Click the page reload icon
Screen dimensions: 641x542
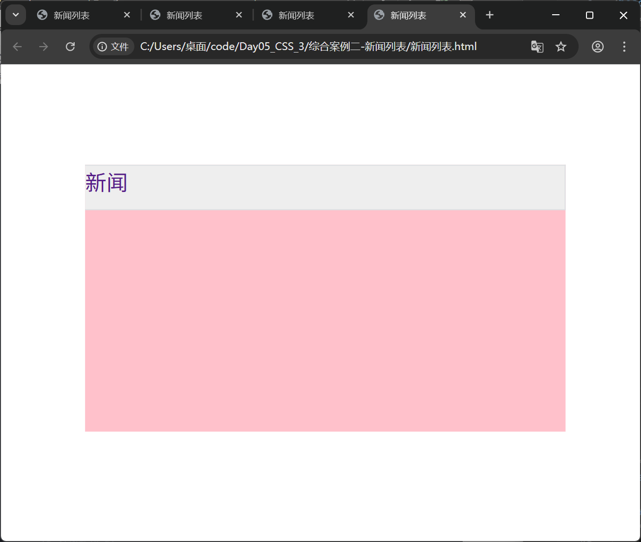[70, 46]
